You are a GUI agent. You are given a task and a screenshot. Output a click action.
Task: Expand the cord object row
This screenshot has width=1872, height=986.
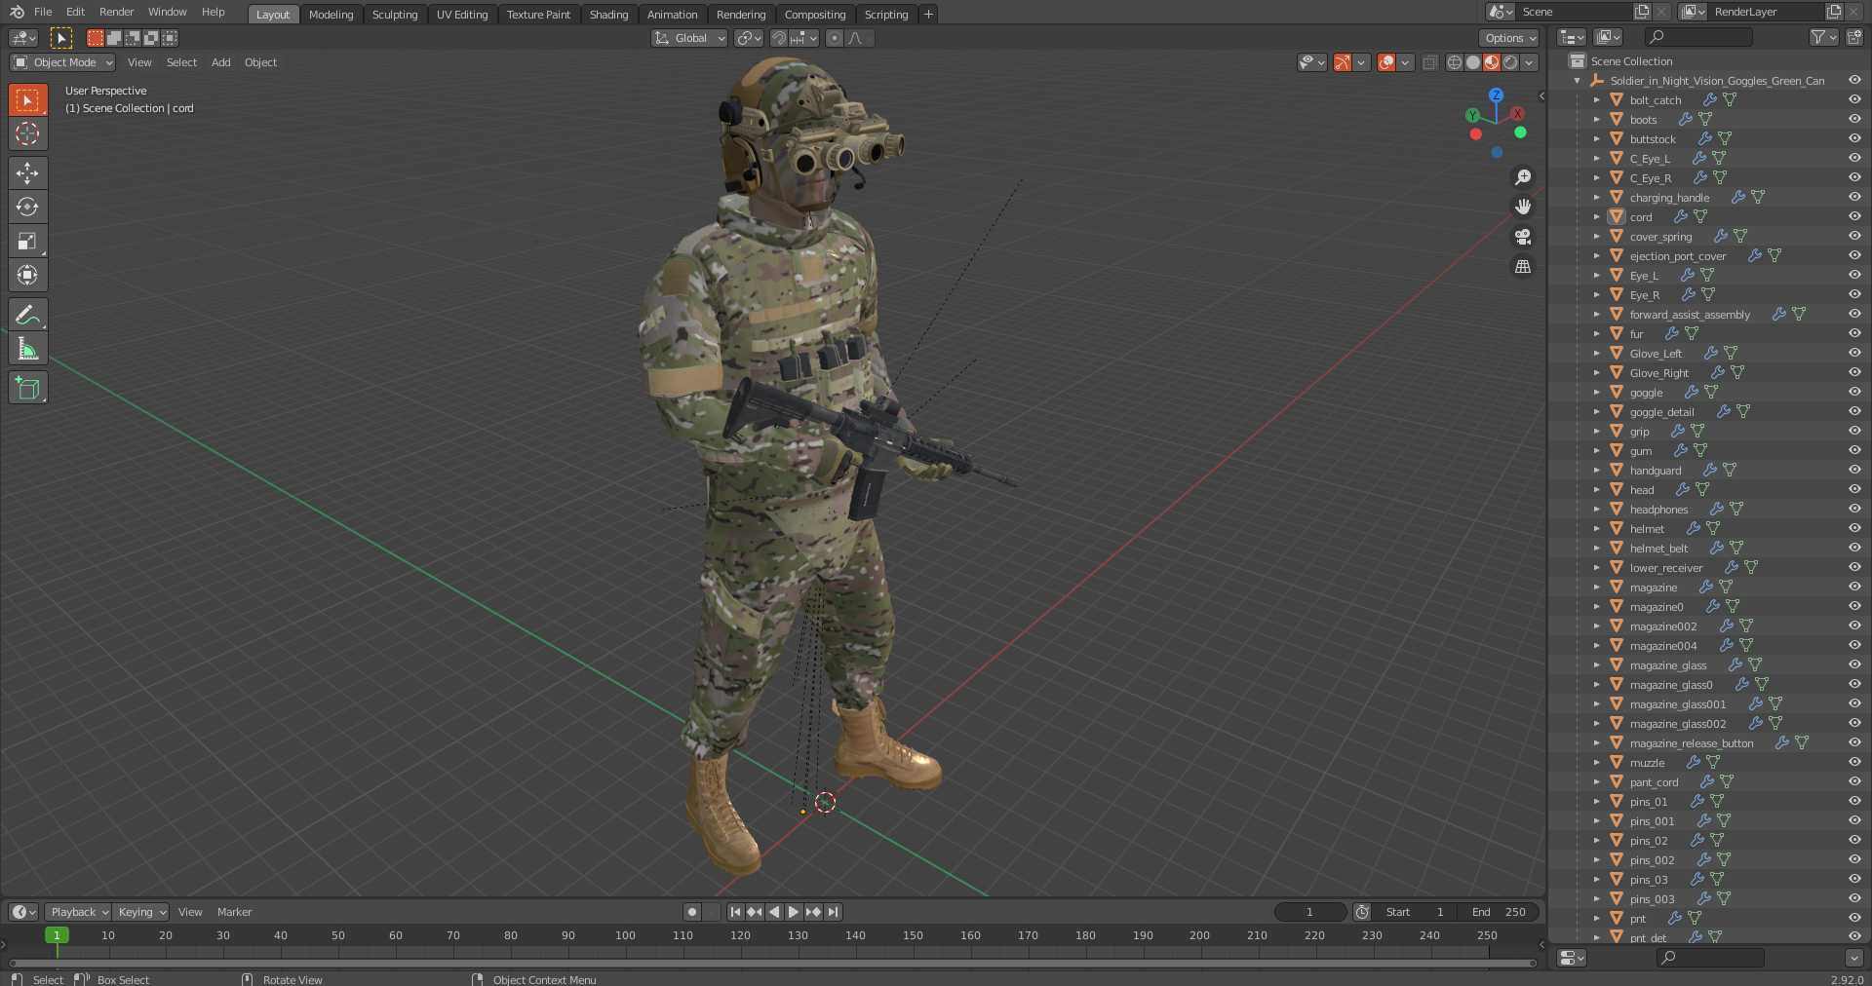(x=1596, y=217)
